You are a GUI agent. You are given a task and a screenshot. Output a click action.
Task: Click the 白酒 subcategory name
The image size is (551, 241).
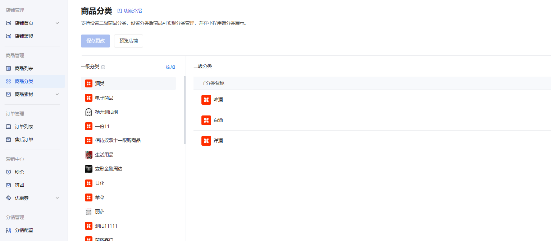point(218,120)
